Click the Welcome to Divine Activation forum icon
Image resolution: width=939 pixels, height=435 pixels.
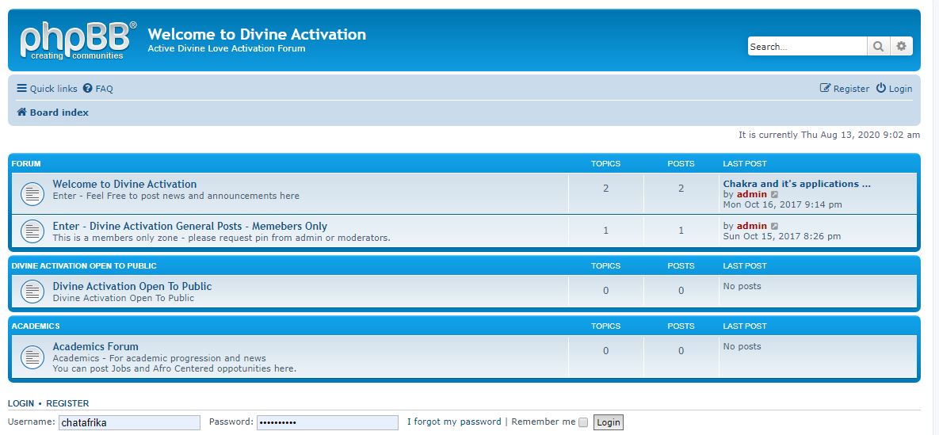32,193
